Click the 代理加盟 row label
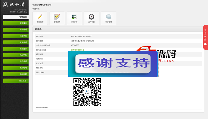The width and height of the screenshot is (208, 119). coord(40,63)
